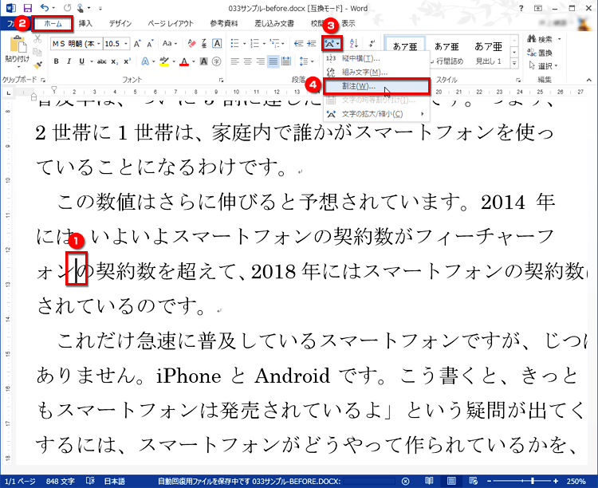Toggle Italic formatting
This screenshot has height=488, width=598.
point(69,61)
